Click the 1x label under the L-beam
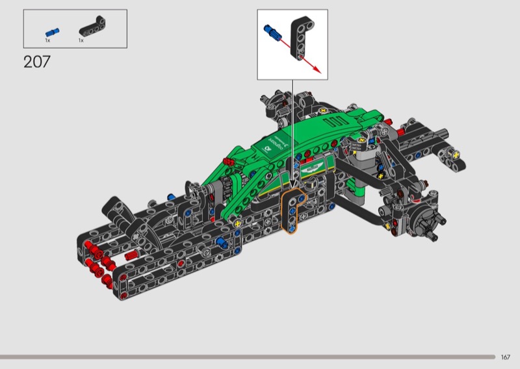Image resolution: width=520 pixels, height=369 pixels. tap(81, 40)
